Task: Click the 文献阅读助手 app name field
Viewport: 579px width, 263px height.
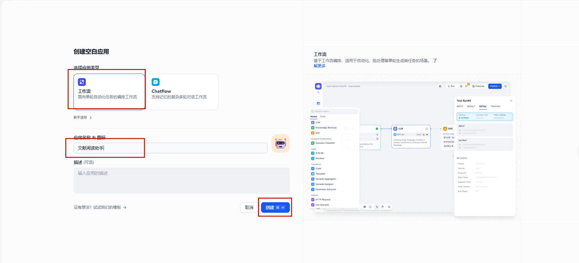Action: 170,148
